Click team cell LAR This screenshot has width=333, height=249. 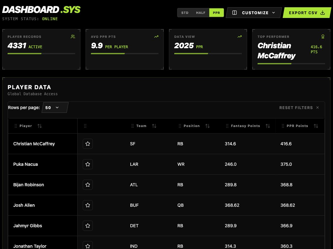(134, 164)
